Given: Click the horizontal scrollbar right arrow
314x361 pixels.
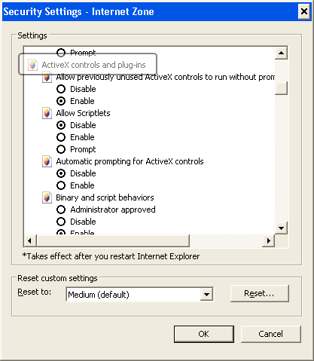Looking at the screenshot, I should click(x=269, y=240).
